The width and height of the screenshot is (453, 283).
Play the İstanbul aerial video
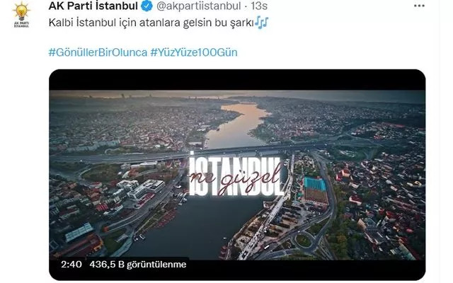(x=237, y=175)
